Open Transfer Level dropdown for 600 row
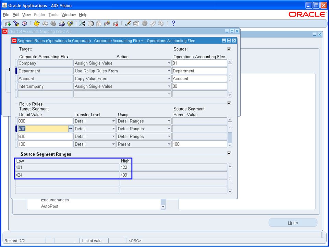Screen dimensions: 329x247 coord(113,137)
